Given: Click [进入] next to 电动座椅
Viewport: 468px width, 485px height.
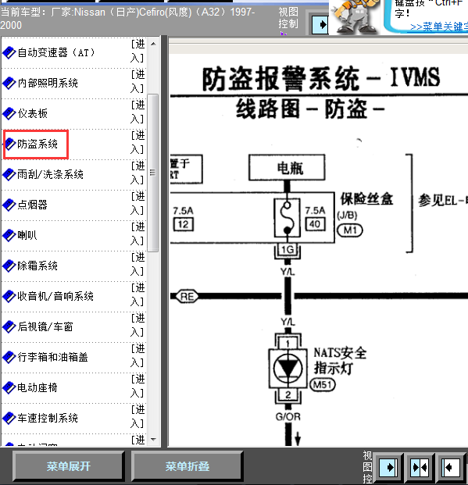Looking at the screenshot, I should tap(138, 387).
